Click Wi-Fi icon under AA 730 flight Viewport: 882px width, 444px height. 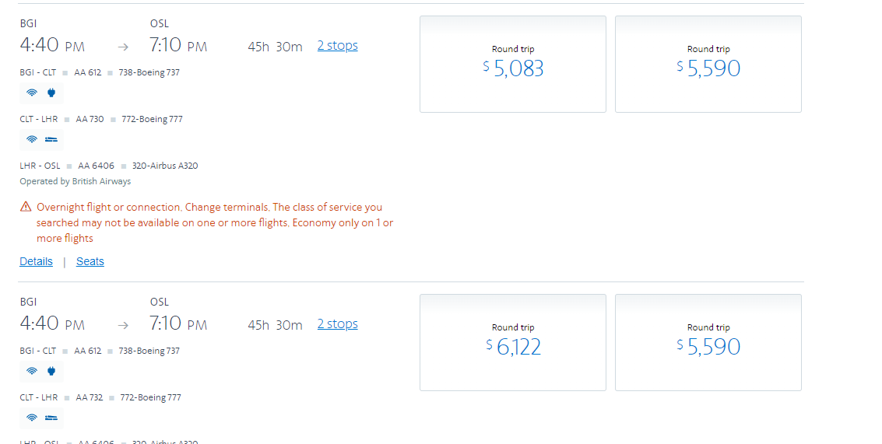click(x=32, y=139)
